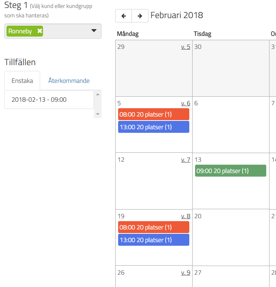The image size is (276, 287).
Task: Go to previous month with left arrow
Action: tap(124, 16)
